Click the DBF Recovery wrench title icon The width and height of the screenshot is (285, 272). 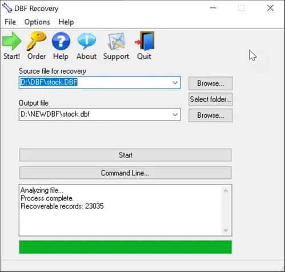[7, 8]
